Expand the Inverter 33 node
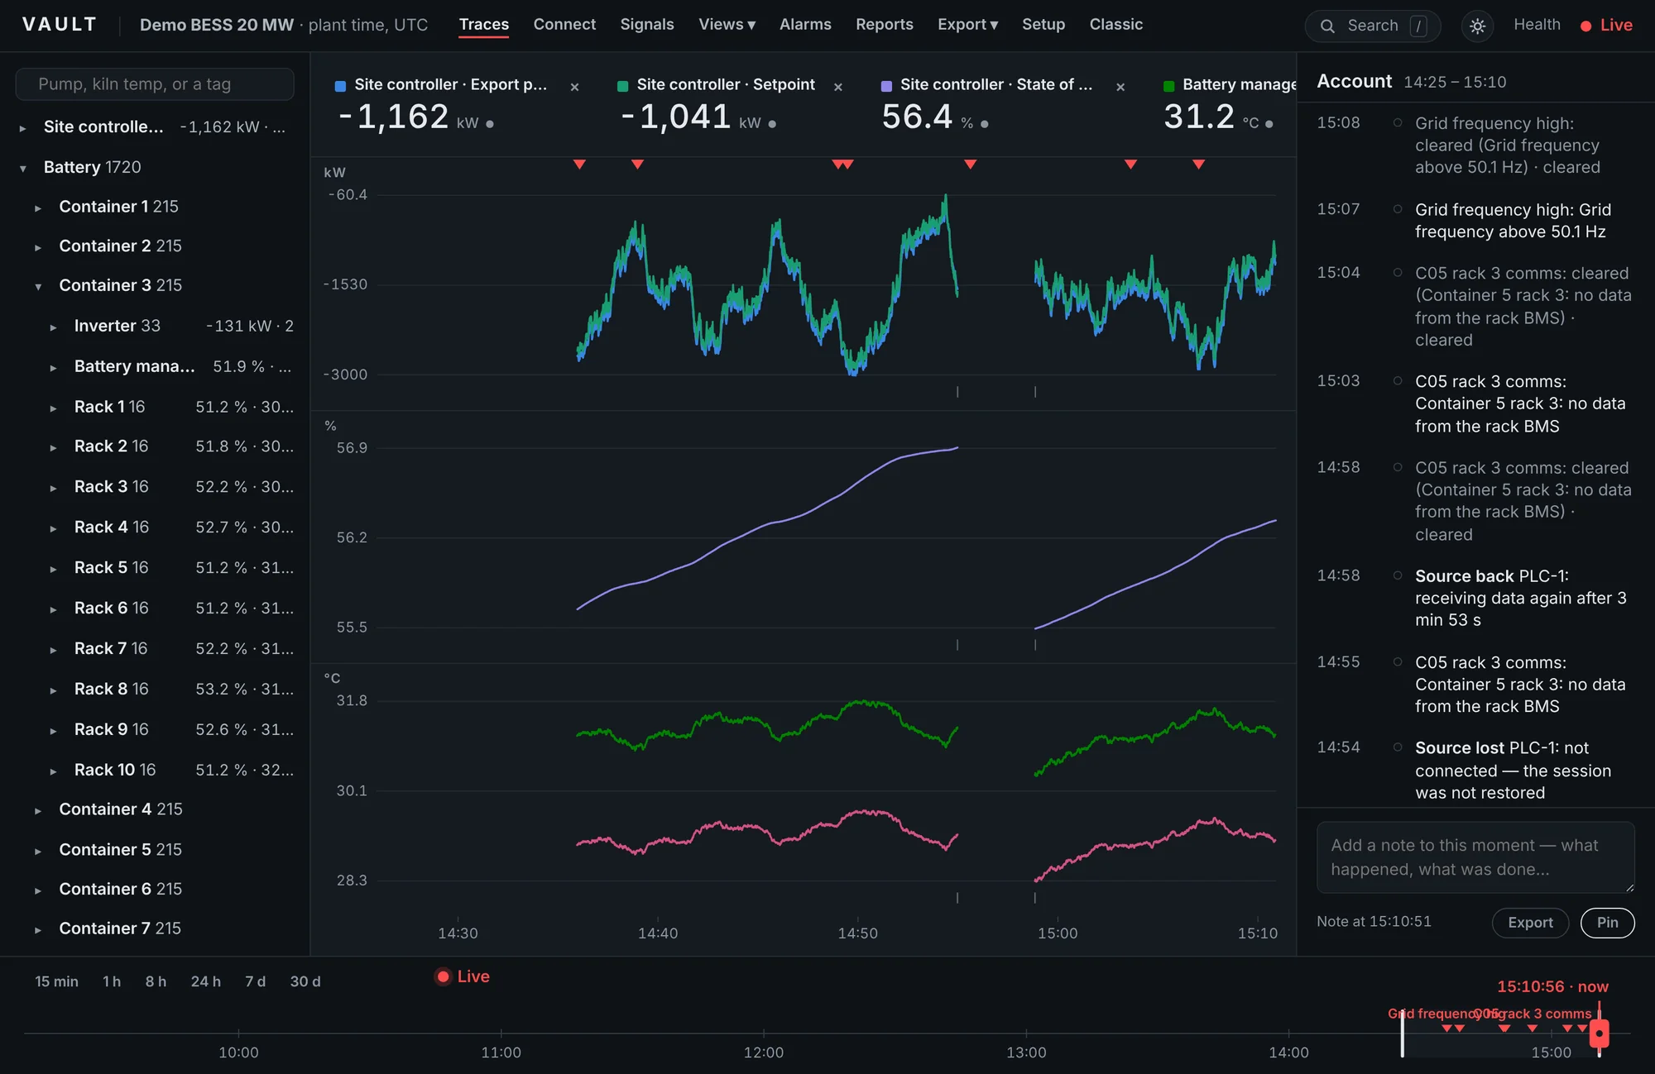This screenshot has width=1655, height=1074. point(53,327)
